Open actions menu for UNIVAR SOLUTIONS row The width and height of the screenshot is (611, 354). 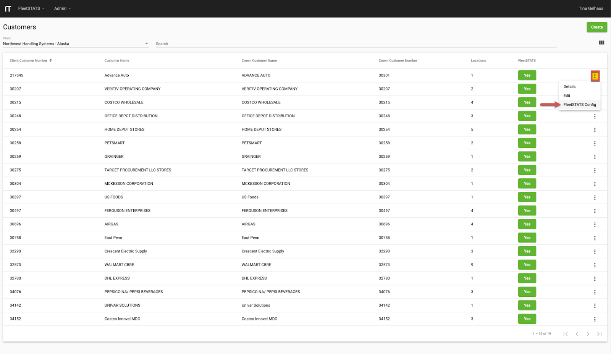pyautogui.click(x=595, y=306)
